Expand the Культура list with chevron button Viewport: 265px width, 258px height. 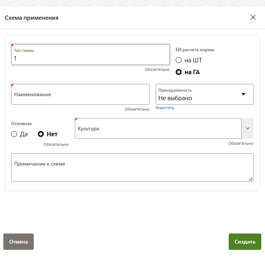[248, 128]
